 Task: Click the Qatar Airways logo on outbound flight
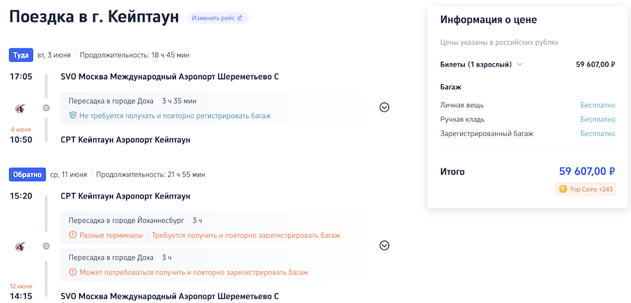tap(21, 108)
